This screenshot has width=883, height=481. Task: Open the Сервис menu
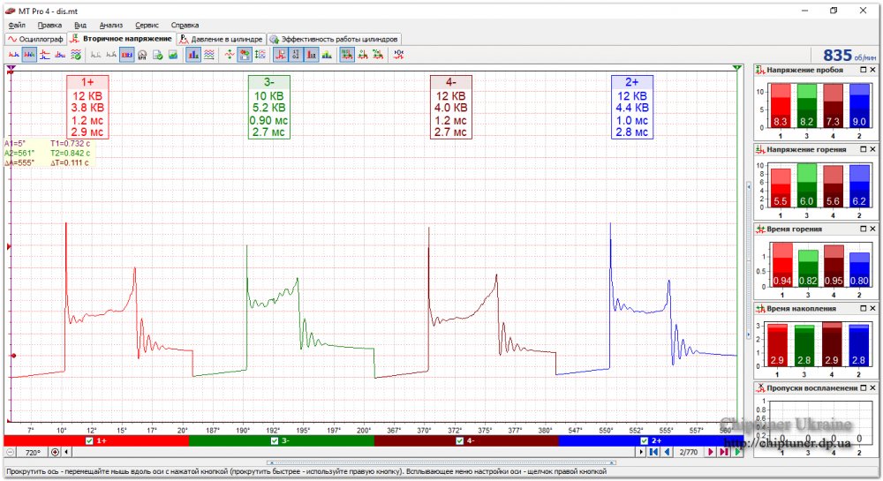(147, 25)
